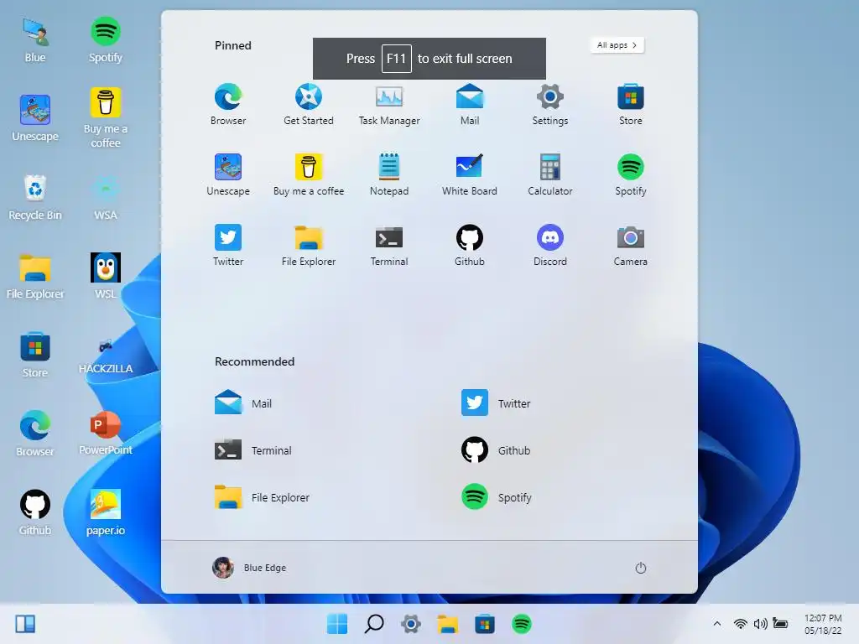Open Store from taskbar
859x644 pixels.
(484, 624)
